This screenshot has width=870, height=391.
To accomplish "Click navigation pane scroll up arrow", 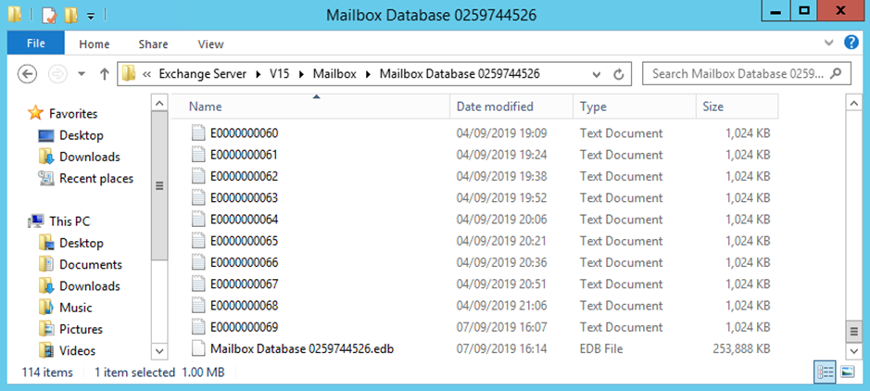I will (159, 103).
